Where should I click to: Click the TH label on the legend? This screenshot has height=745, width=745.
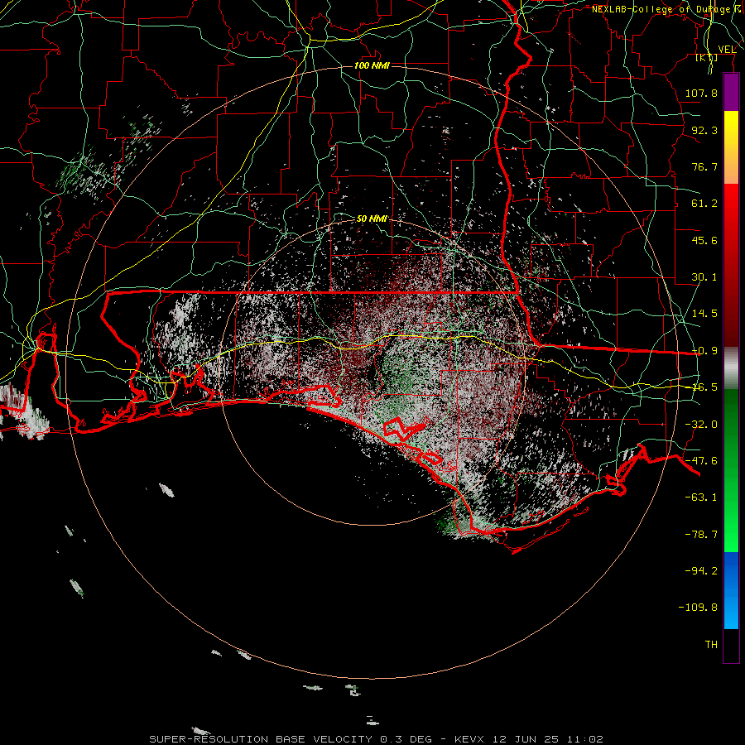pyautogui.click(x=711, y=645)
